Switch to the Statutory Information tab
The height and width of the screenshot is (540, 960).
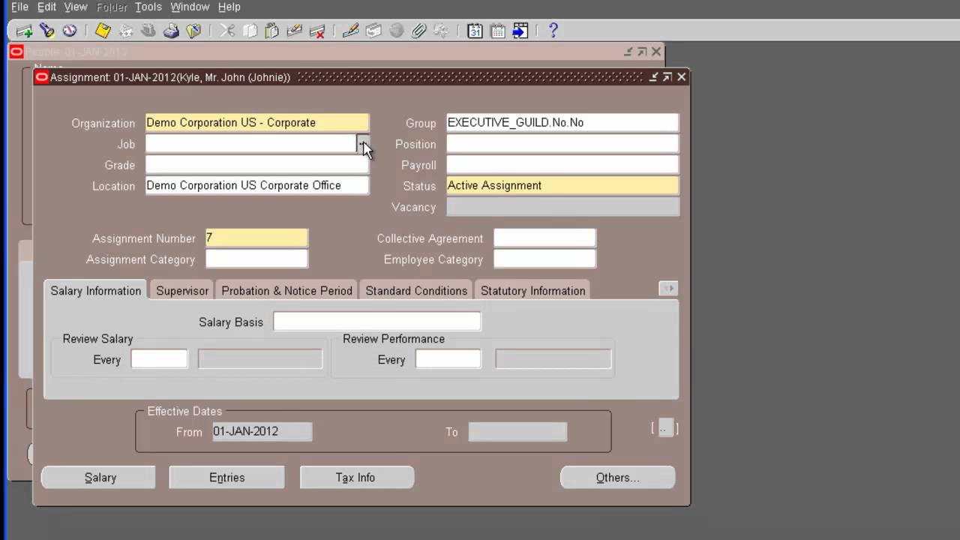pos(532,290)
